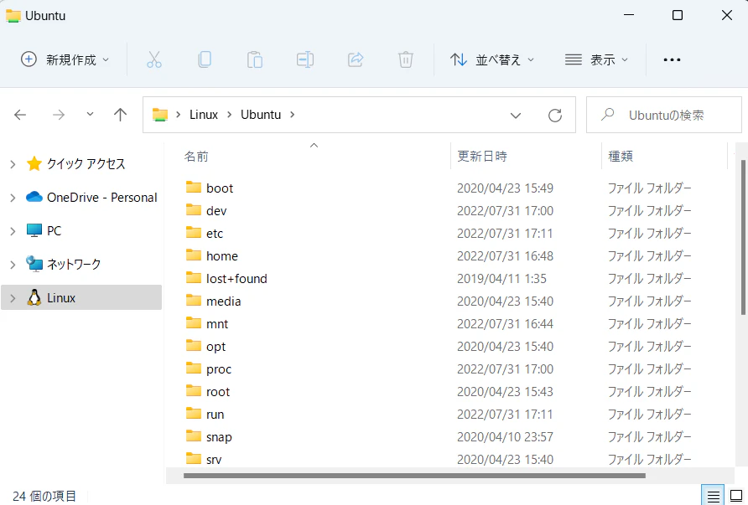Click the home folder icon
The image size is (748, 505).
[x=193, y=255]
